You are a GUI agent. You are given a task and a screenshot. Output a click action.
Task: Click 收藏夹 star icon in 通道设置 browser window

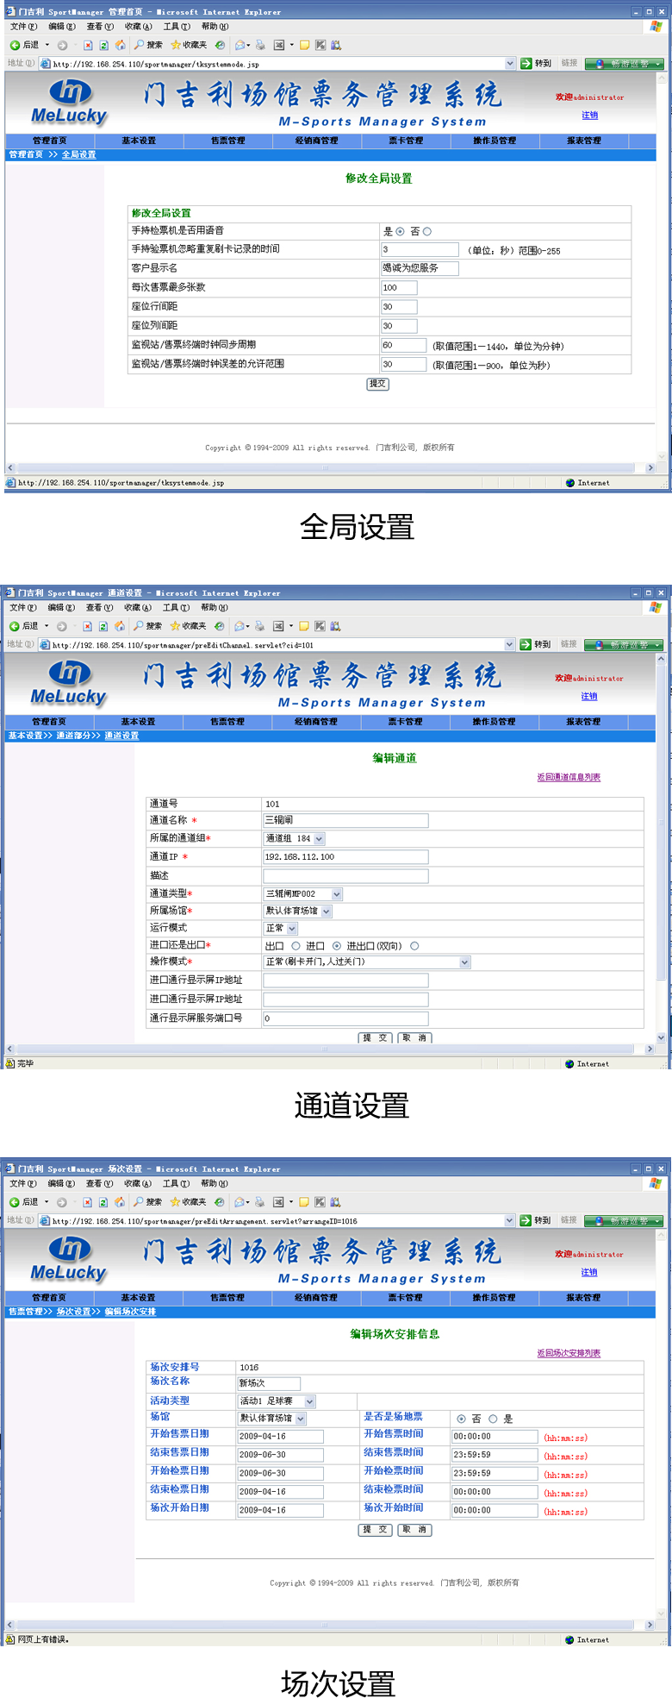pyautogui.click(x=175, y=626)
